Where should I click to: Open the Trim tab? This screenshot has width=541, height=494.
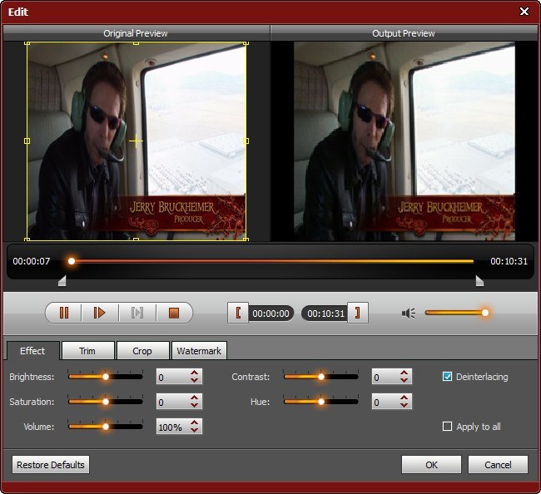pos(87,351)
